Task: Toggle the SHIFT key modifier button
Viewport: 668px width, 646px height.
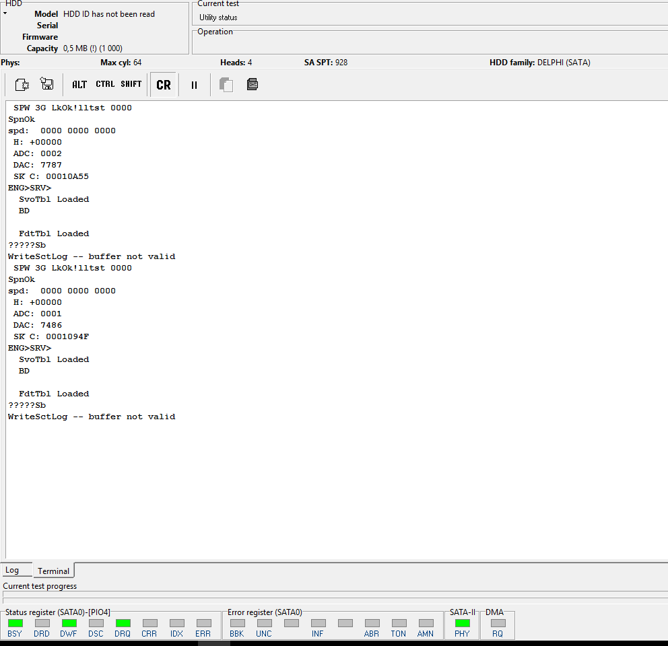Action: (x=131, y=84)
